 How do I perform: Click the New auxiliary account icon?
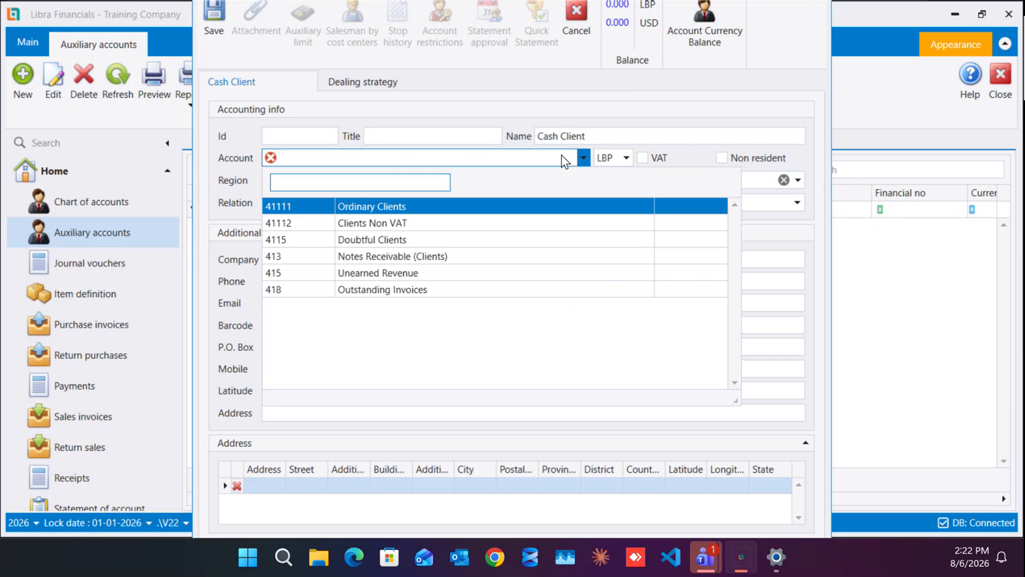pos(23,75)
